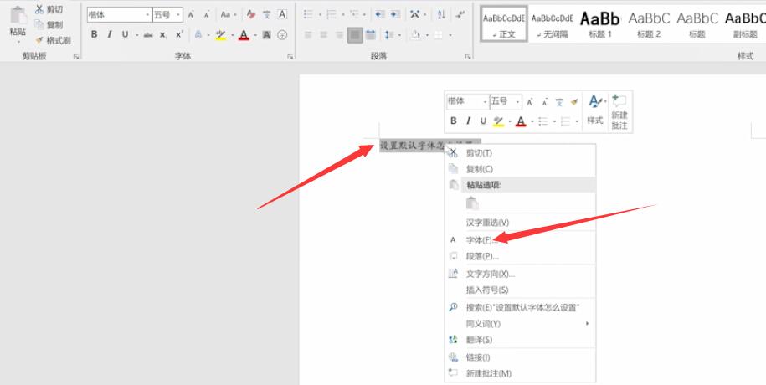Select the 标题 1 style

[x=600, y=23]
